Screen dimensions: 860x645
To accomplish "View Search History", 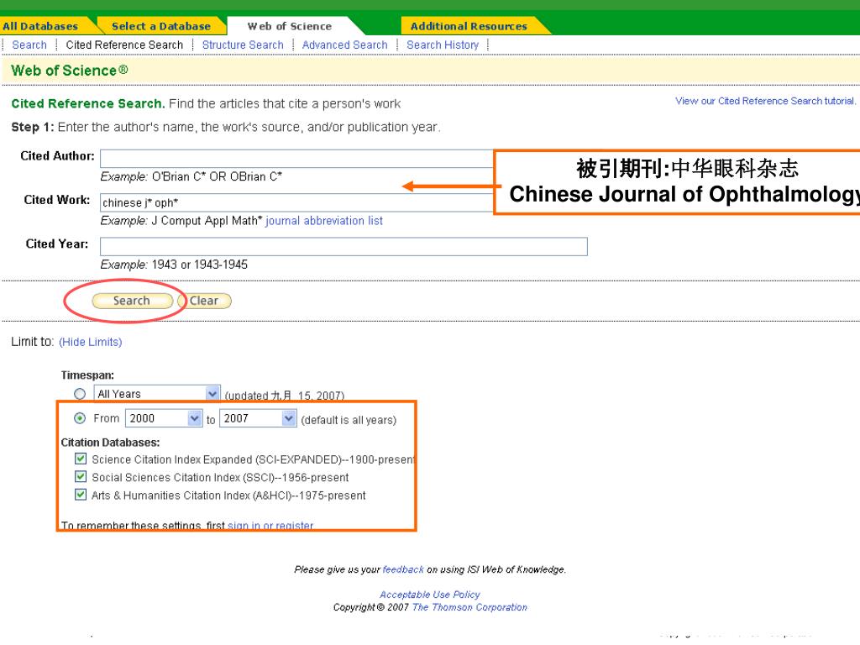I will pyautogui.click(x=443, y=45).
